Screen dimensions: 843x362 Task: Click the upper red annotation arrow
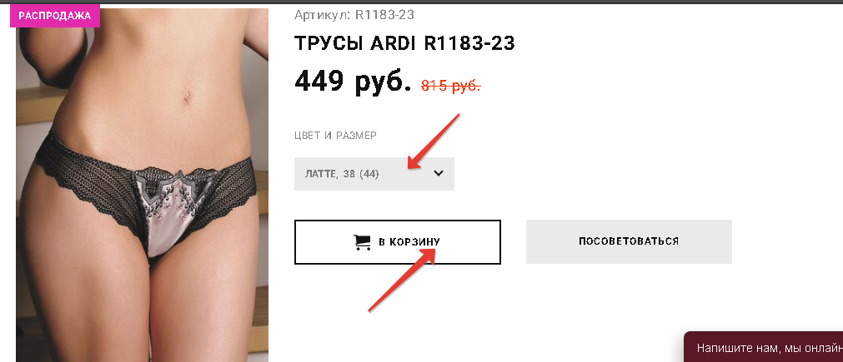434,141
